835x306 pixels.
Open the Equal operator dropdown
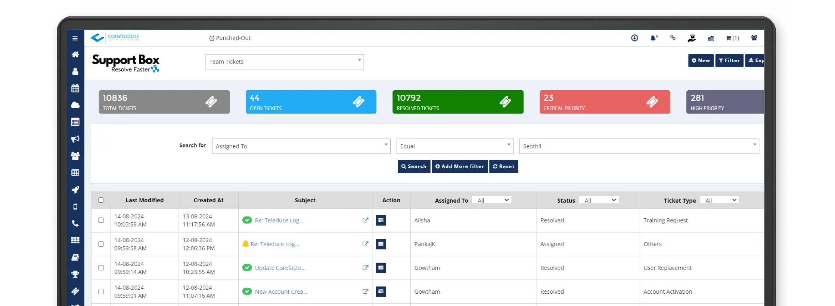[455, 146]
